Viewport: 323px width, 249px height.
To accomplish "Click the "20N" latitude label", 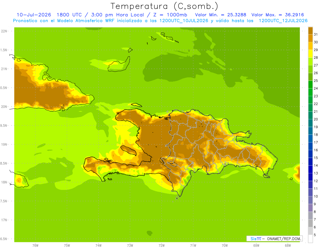I will click(4, 107).
